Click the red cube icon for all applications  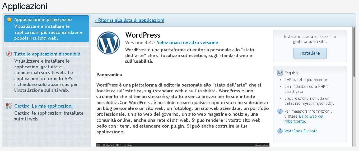pyautogui.click(x=9, y=54)
